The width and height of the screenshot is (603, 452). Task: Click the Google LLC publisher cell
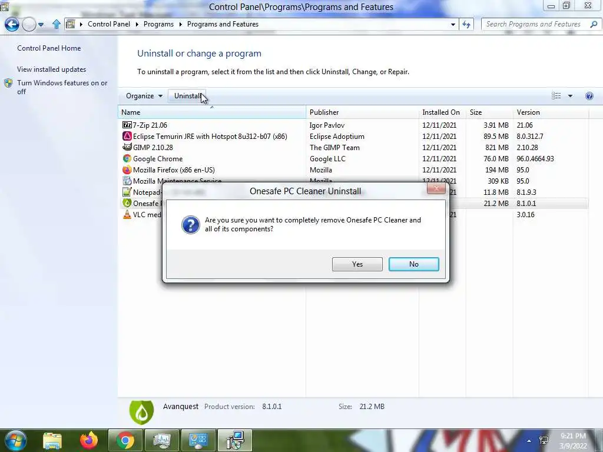(x=327, y=159)
